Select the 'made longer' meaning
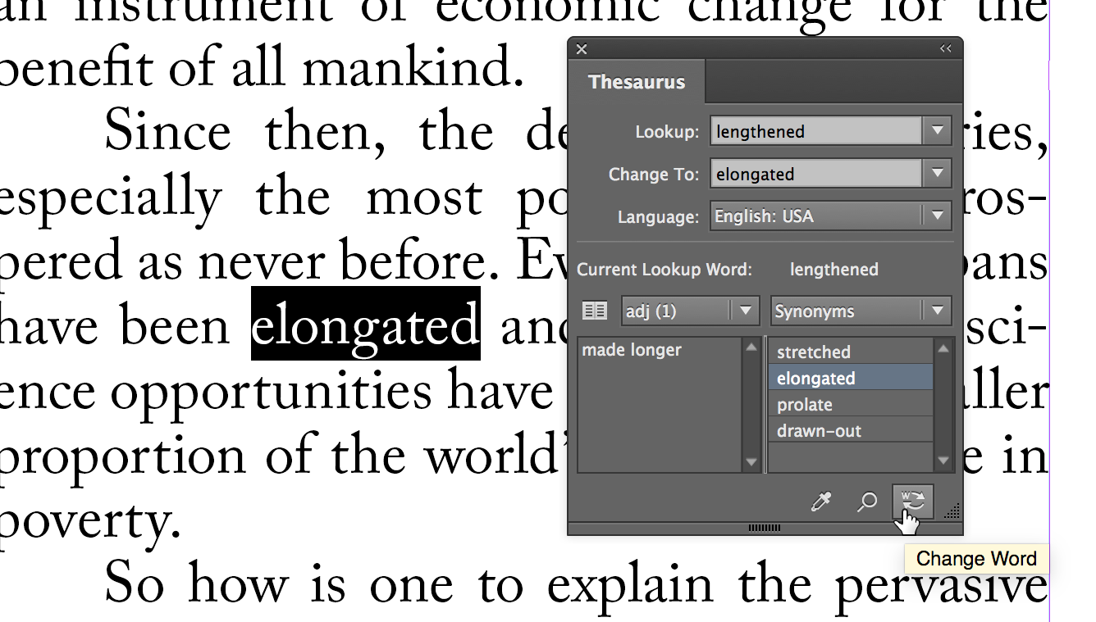This screenshot has width=1096, height=622. [631, 349]
